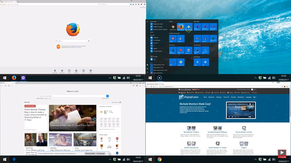Expand the 7-Zip folder in Start list
291x163 pixels.
coord(159,59)
